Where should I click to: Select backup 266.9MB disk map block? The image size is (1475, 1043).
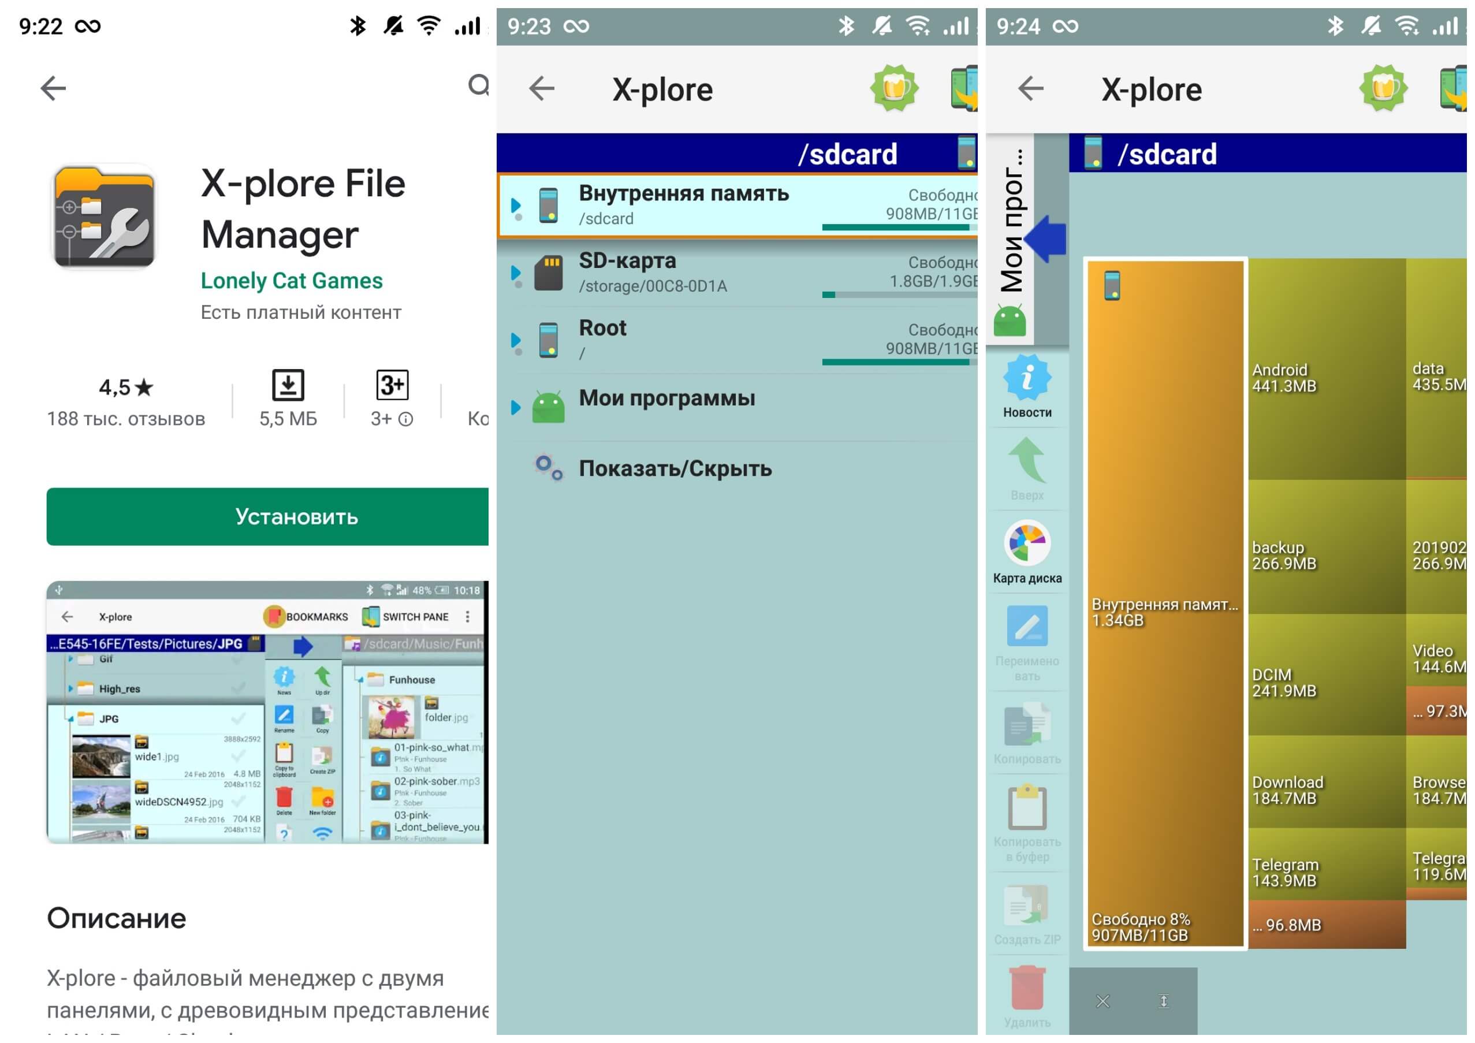[x=1327, y=546]
